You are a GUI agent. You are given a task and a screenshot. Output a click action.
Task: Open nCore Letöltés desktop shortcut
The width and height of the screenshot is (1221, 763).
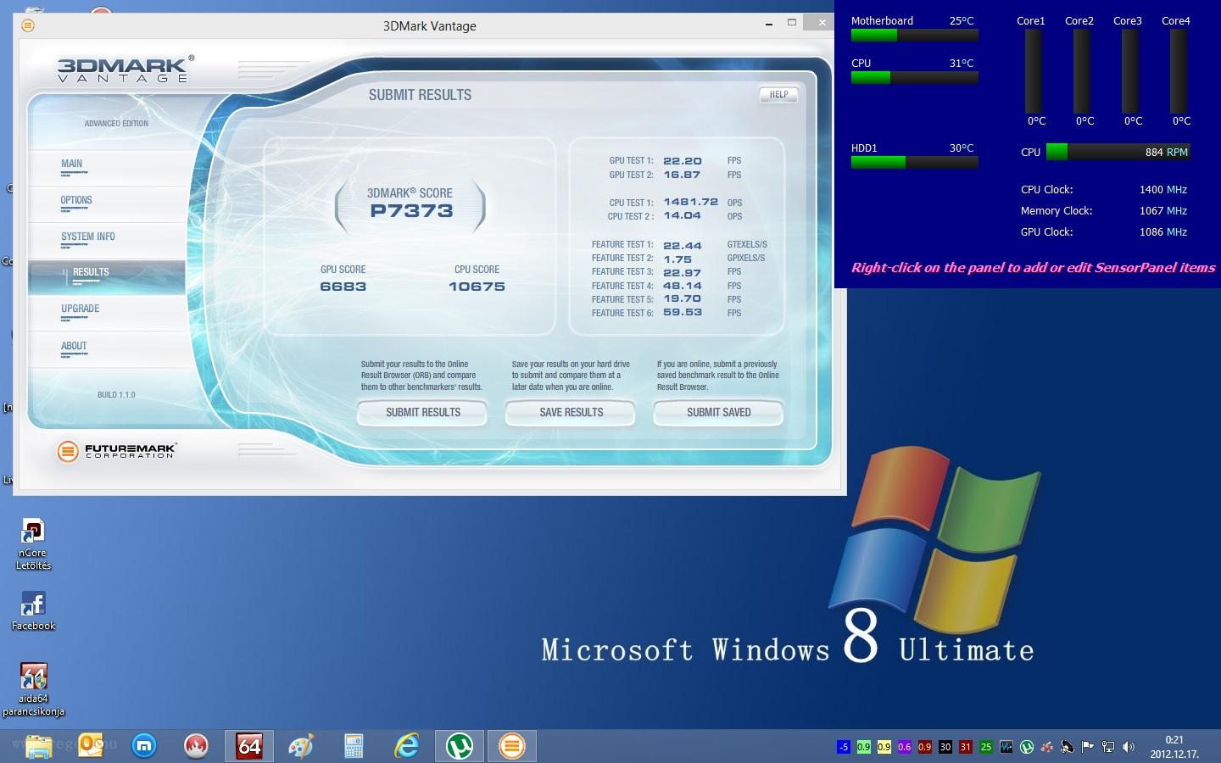tap(33, 544)
